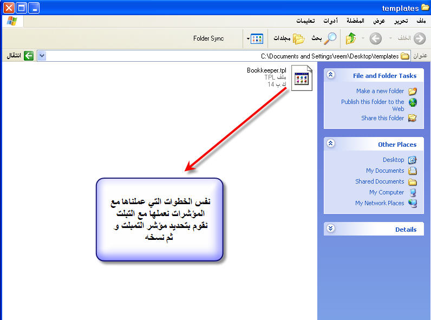Open the أدوات (Tools) menu
Image resolution: width=431 pixels, height=320 pixels.
click(330, 21)
